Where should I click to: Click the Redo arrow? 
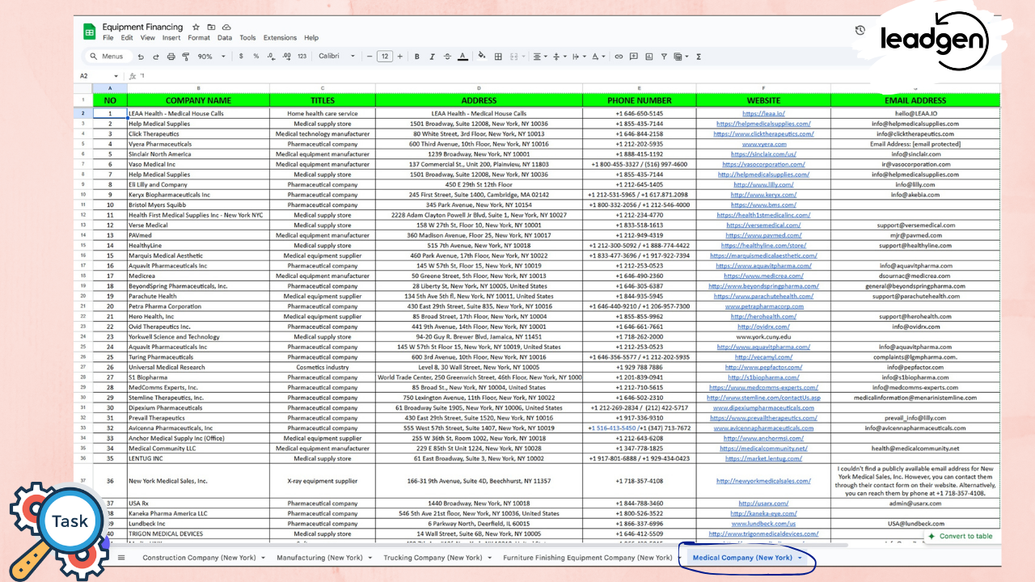(155, 57)
